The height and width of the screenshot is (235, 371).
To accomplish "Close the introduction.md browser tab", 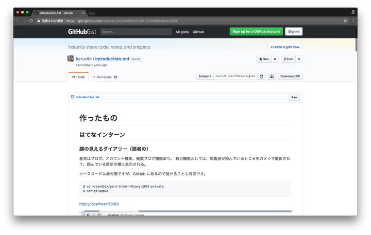I will tap(83, 13).
